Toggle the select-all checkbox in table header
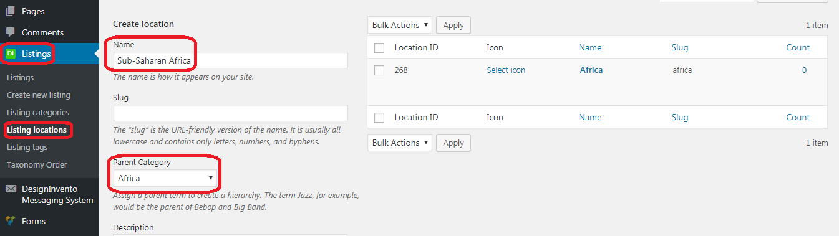 (x=379, y=48)
